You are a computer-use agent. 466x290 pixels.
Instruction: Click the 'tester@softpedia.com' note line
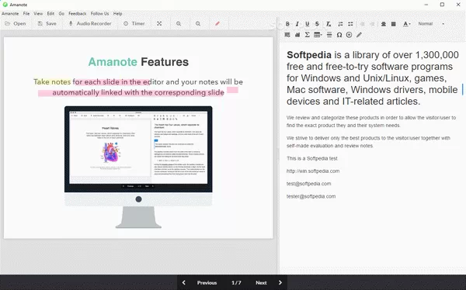point(311,196)
